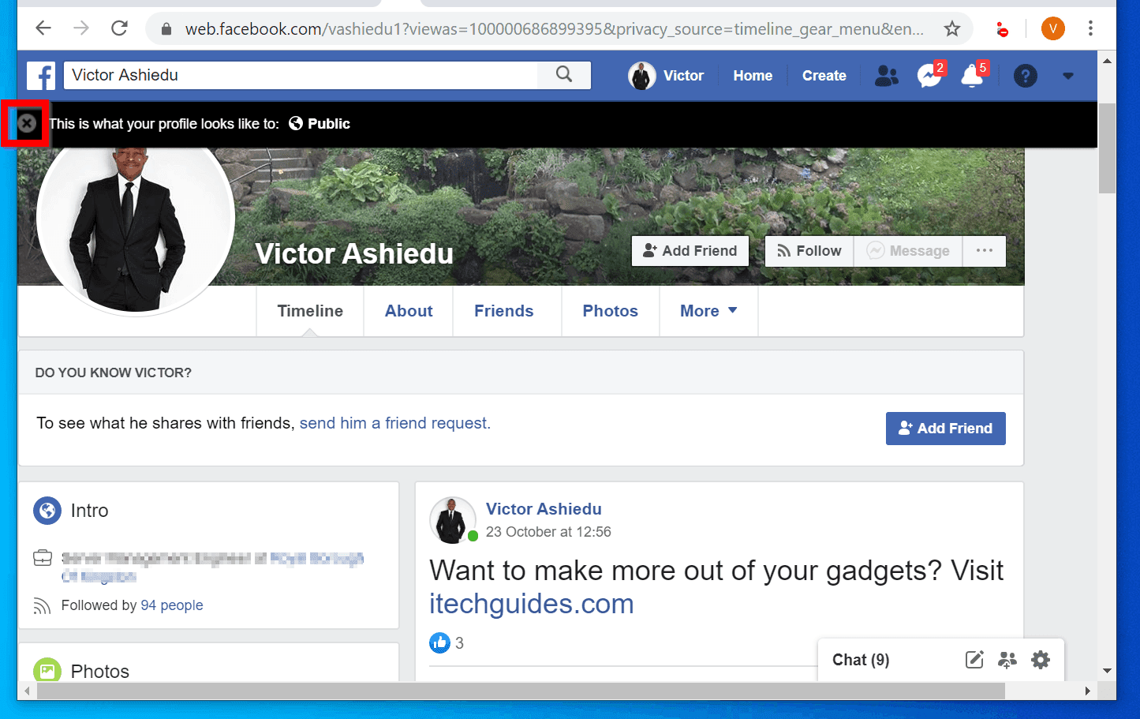Screen dimensions: 1140x719
Task: Expand the Chat (9) panel
Action: click(x=860, y=659)
